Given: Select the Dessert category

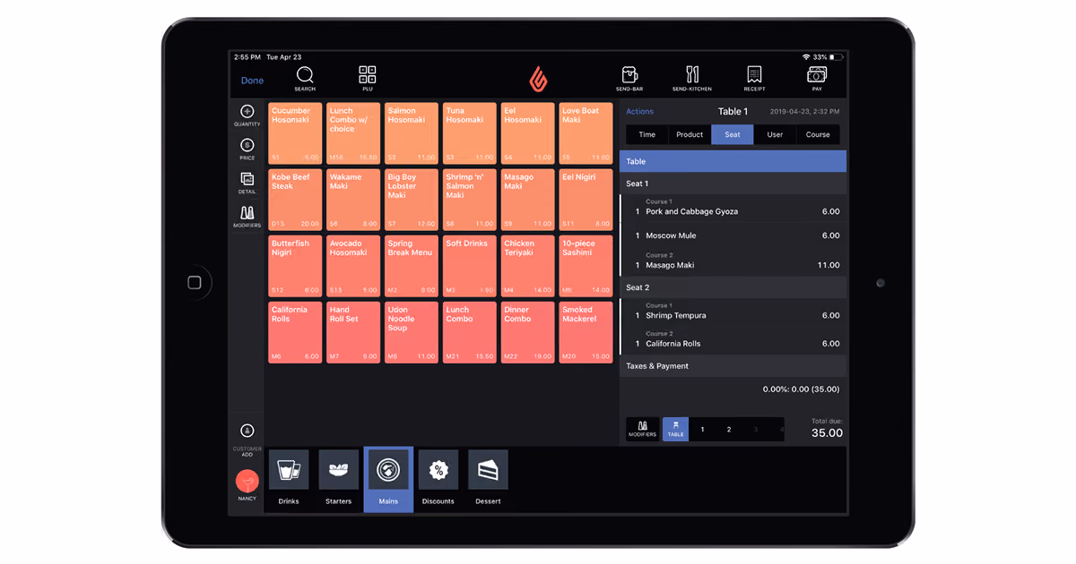Looking at the screenshot, I should pos(489,479).
